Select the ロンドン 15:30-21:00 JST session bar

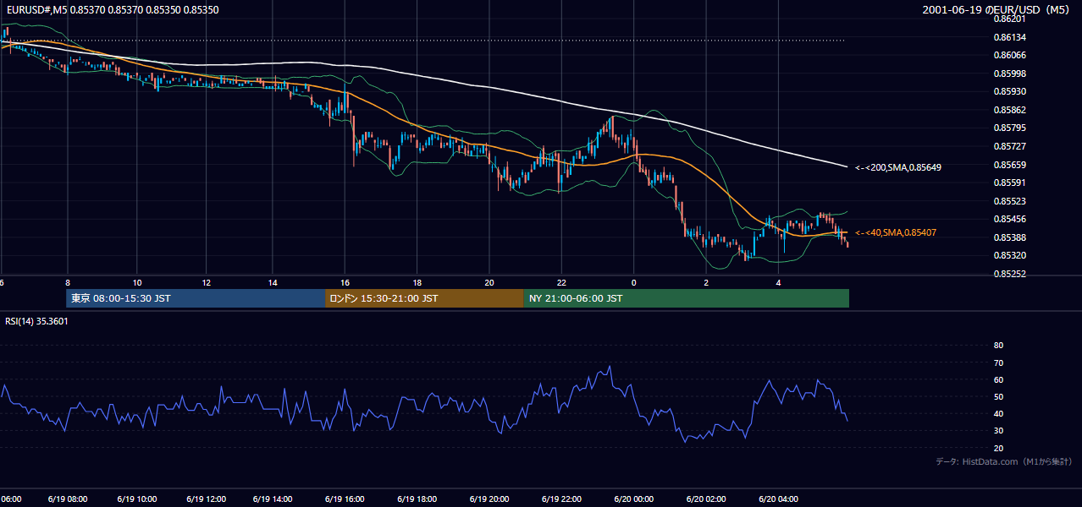424,298
